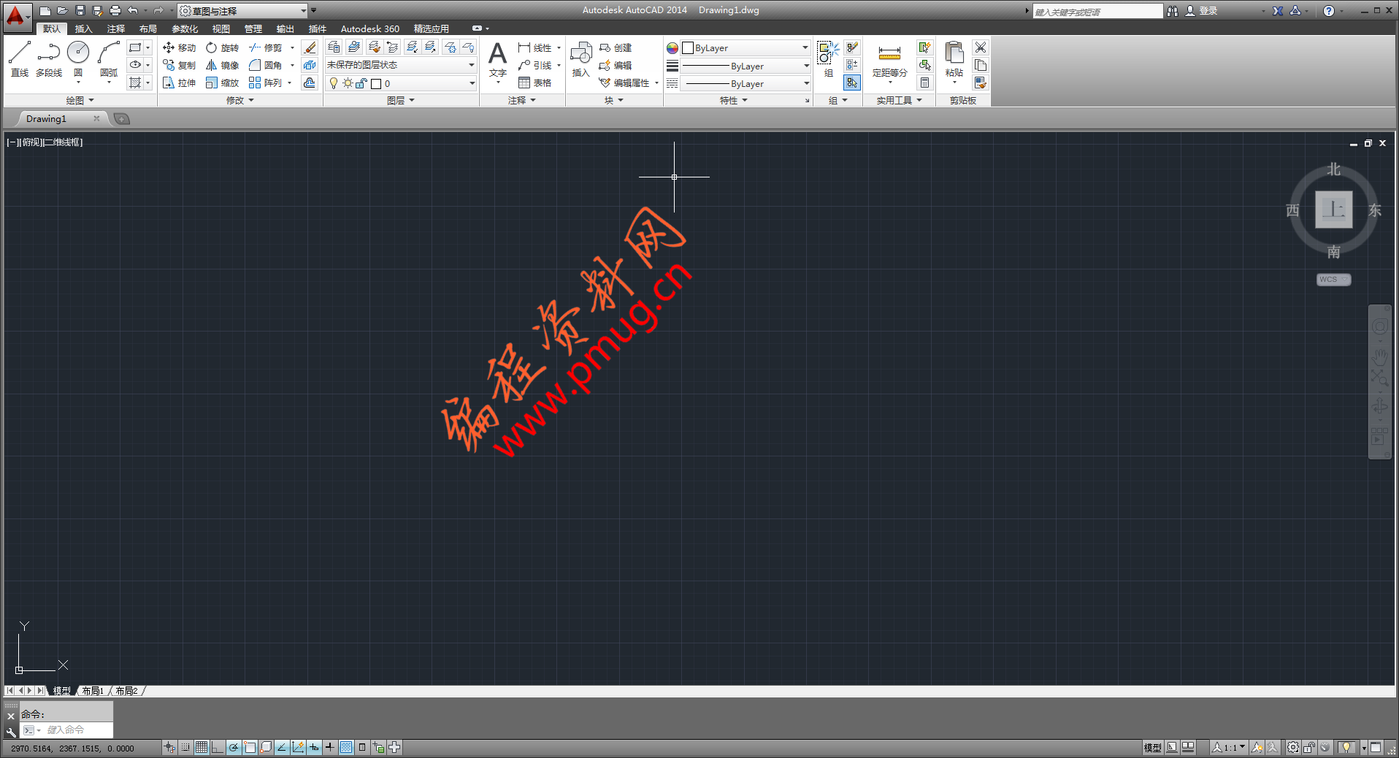
Task: Click 北 north on the ViewCube compass
Action: (x=1334, y=169)
